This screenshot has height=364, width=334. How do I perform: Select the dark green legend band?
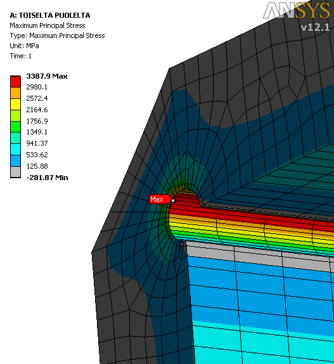16,127
